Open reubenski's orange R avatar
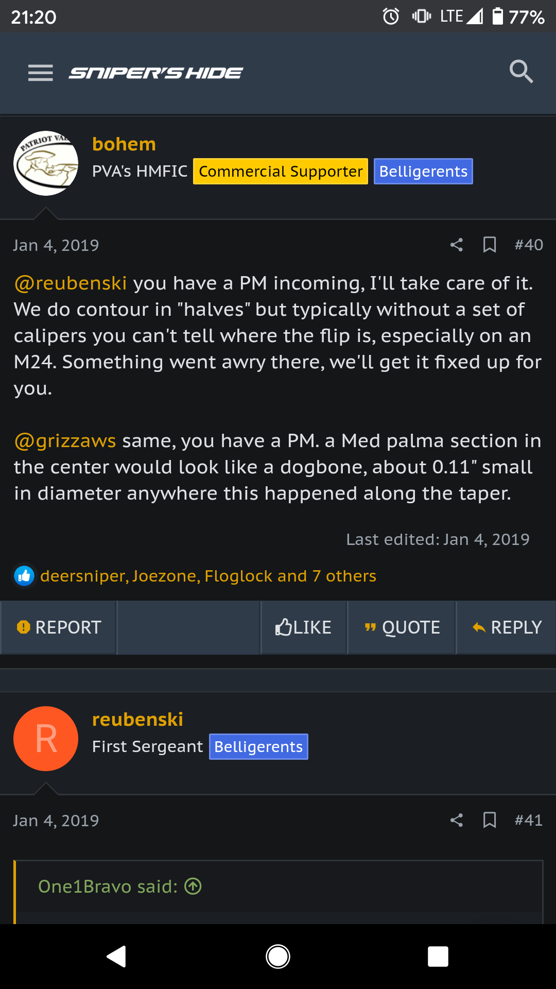The image size is (556, 989). click(46, 739)
